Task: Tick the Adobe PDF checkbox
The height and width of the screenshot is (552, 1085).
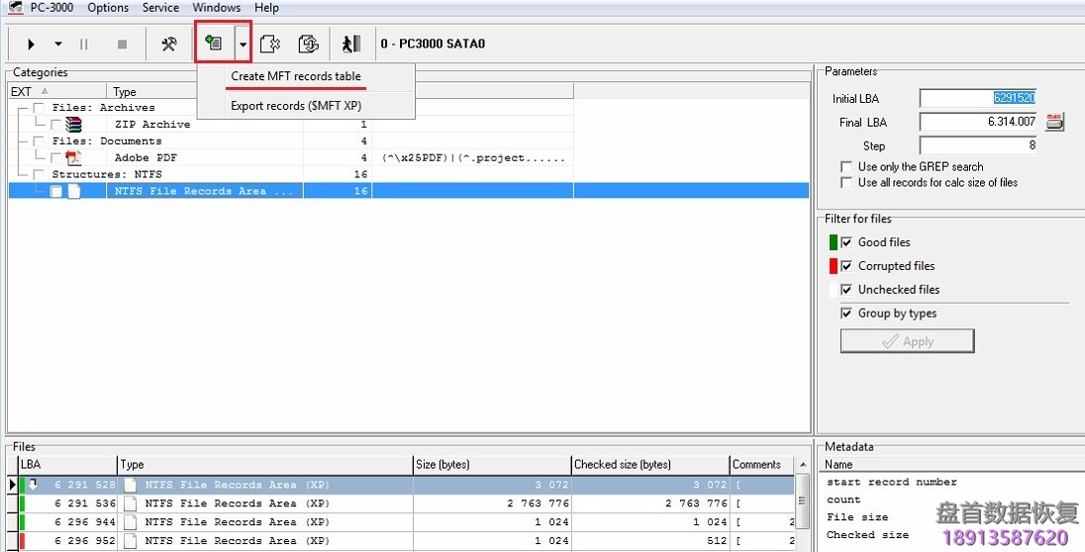Action: [x=56, y=157]
